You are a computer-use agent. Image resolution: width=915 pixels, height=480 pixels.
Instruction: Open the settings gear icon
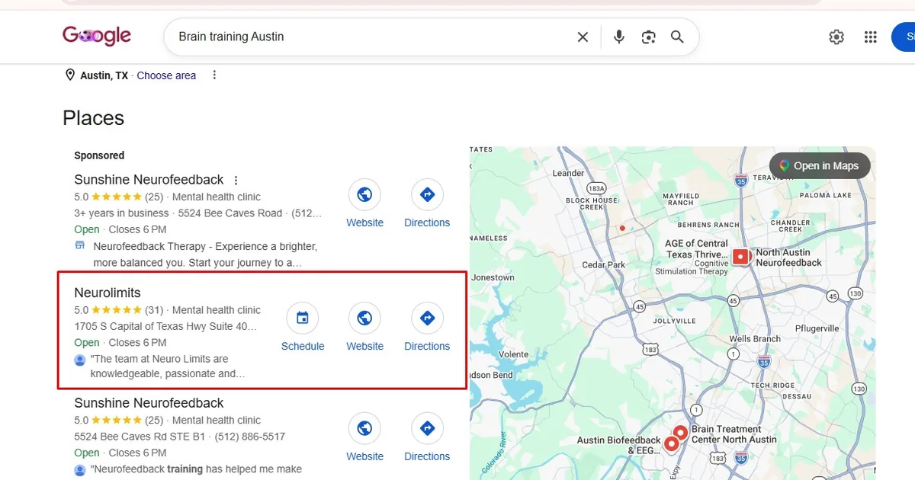pyautogui.click(x=836, y=37)
